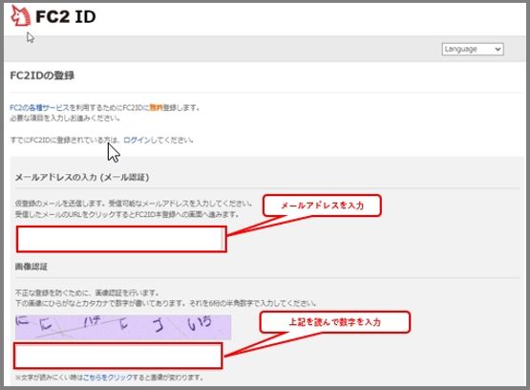Click the purple captcha image
530x390 pixels.
[x=123, y=327]
